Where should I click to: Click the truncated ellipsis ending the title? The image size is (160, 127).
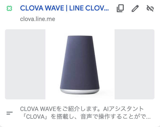(107, 10)
